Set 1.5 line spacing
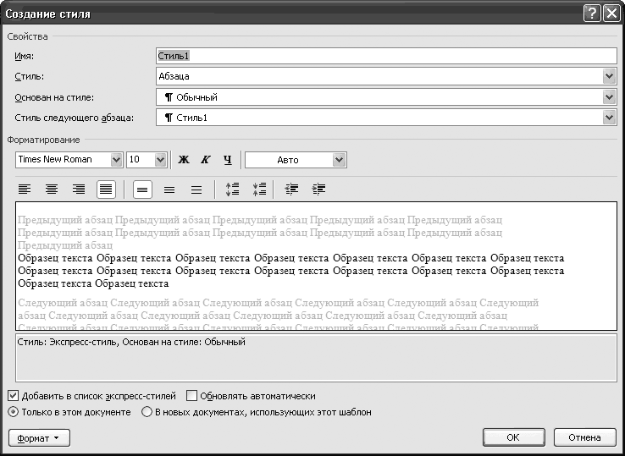Screen dimensions: 625x456 pyautogui.click(x=169, y=190)
